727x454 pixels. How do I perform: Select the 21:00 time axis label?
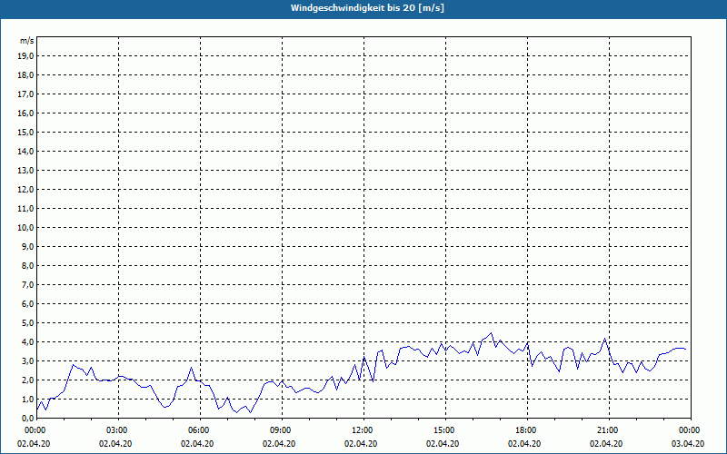(x=608, y=429)
